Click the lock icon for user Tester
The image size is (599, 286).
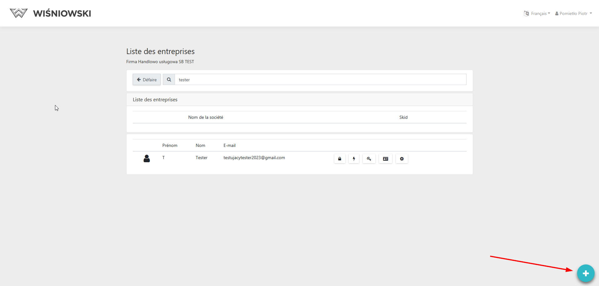click(x=339, y=159)
